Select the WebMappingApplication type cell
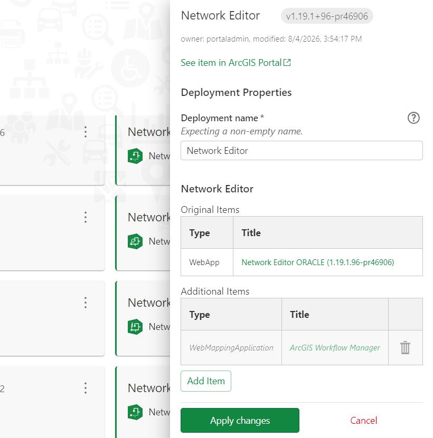 click(231, 348)
